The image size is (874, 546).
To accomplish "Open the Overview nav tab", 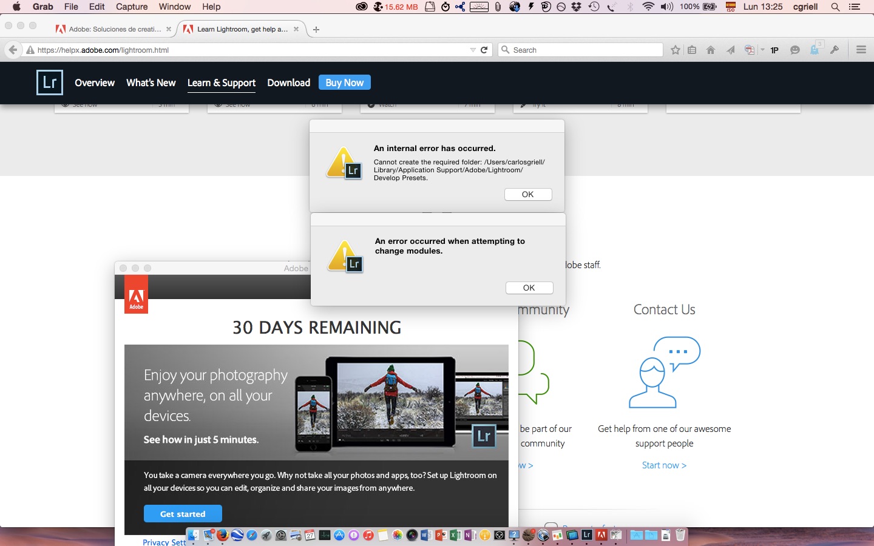I will [x=95, y=83].
